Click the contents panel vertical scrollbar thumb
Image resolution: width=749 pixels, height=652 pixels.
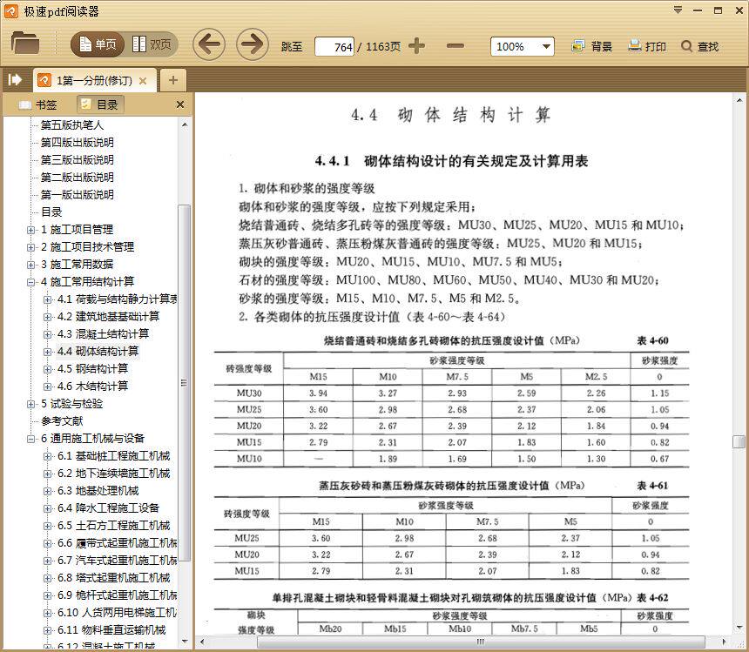185,383
